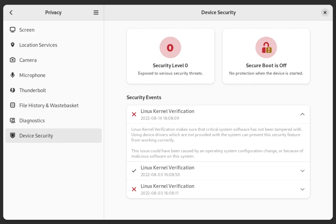The height and width of the screenshot is (224, 336).
Task: Click the red Security Level 0 badge
Action: tap(170, 47)
